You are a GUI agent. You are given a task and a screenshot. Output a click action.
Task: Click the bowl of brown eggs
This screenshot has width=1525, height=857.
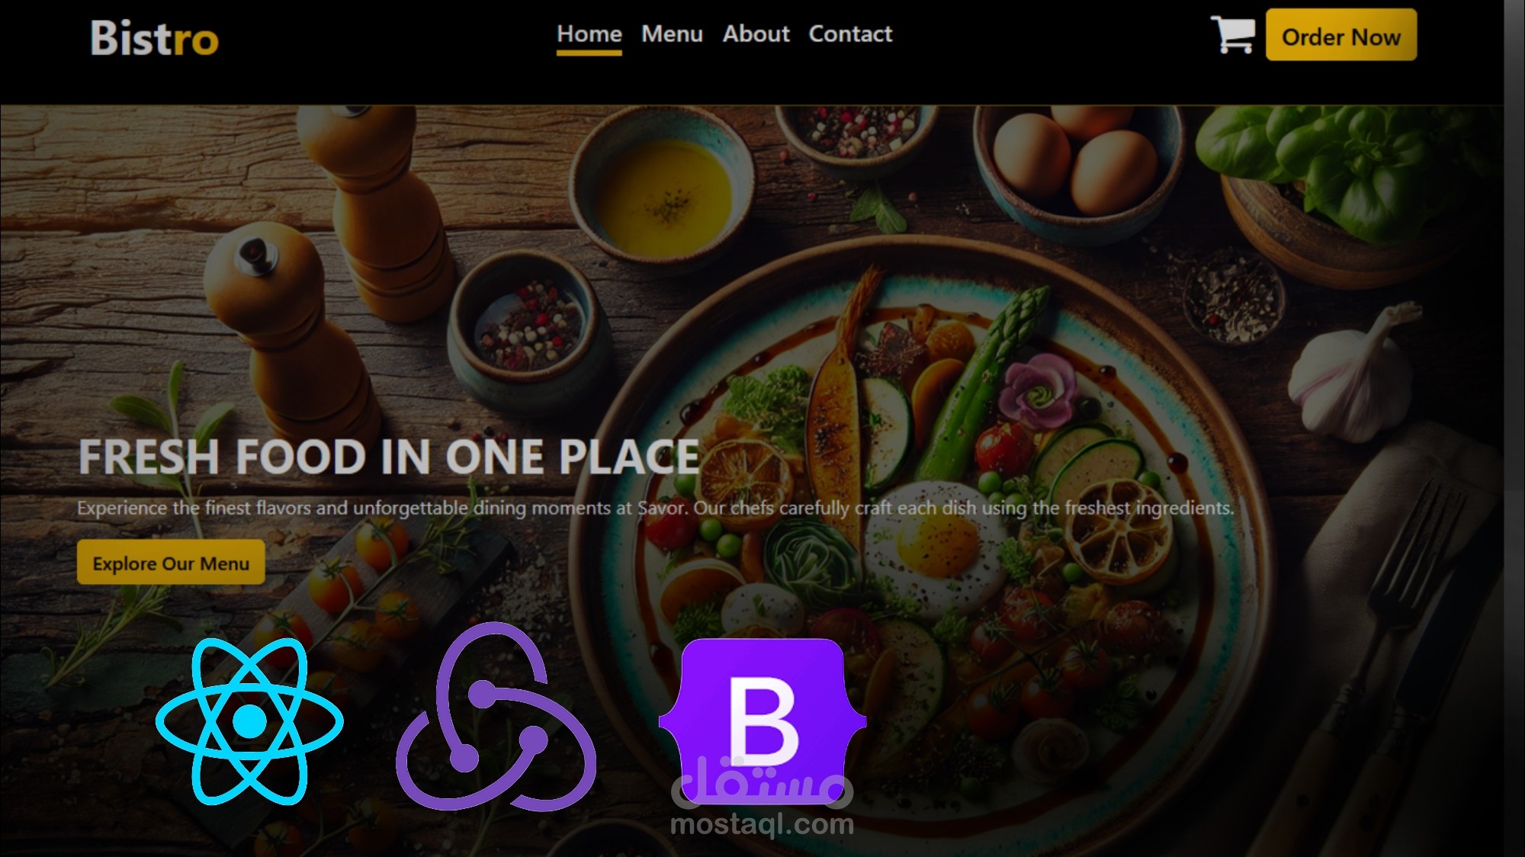tap(1079, 164)
